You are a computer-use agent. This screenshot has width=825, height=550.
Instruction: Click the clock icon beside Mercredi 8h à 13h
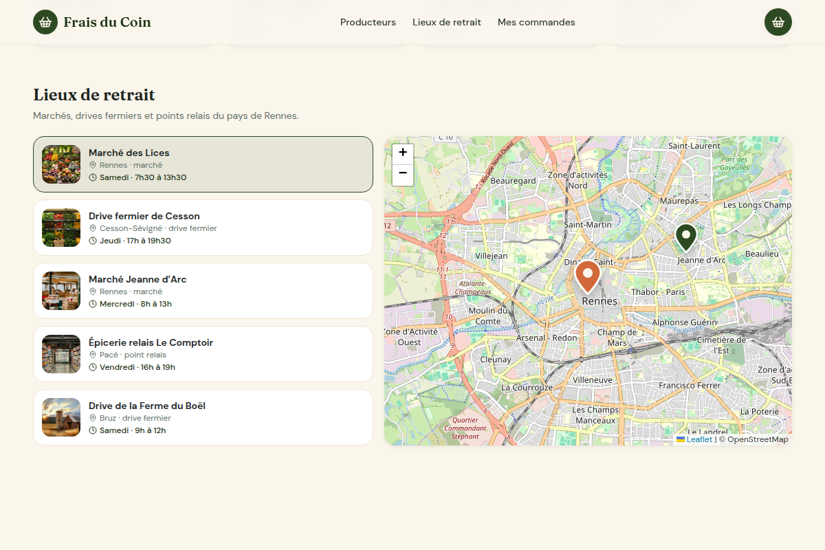pyautogui.click(x=93, y=304)
